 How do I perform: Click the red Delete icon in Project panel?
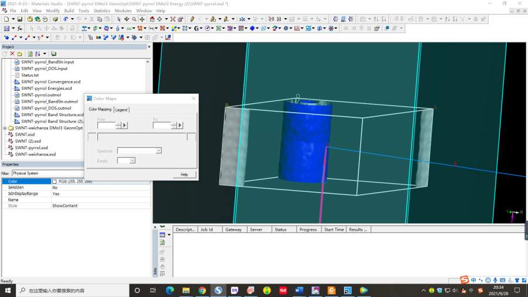(x=12, y=53)
